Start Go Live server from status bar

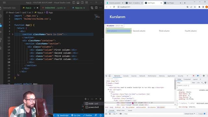76,115
